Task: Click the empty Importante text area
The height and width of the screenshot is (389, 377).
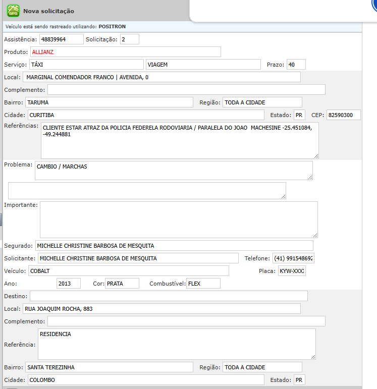Action: click(179, 220)
